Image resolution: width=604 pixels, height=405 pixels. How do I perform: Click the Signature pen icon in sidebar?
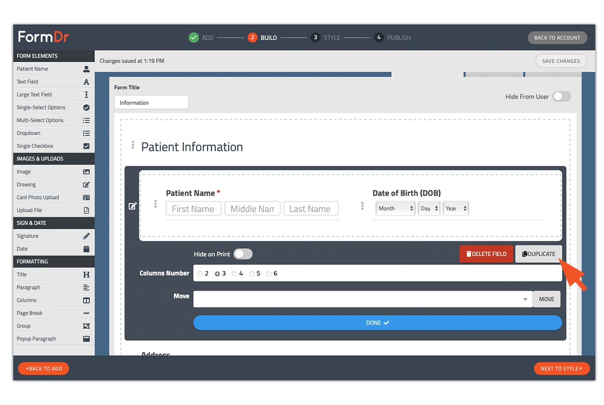(x=86, y=236)
